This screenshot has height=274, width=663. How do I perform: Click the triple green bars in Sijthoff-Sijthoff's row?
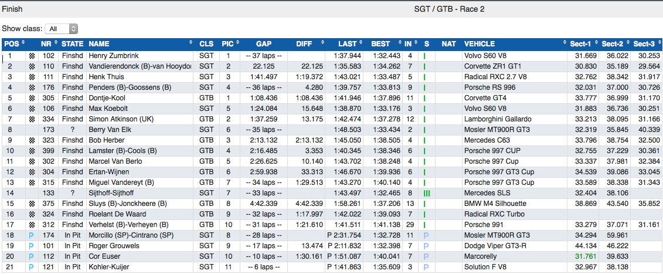[x=427, y=193]
